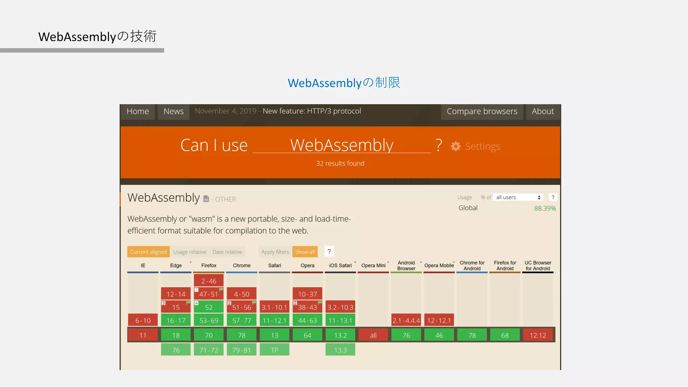Click Chrome for Android column header
The width and height of the screenshot is (688, 387).
(472, 265)
